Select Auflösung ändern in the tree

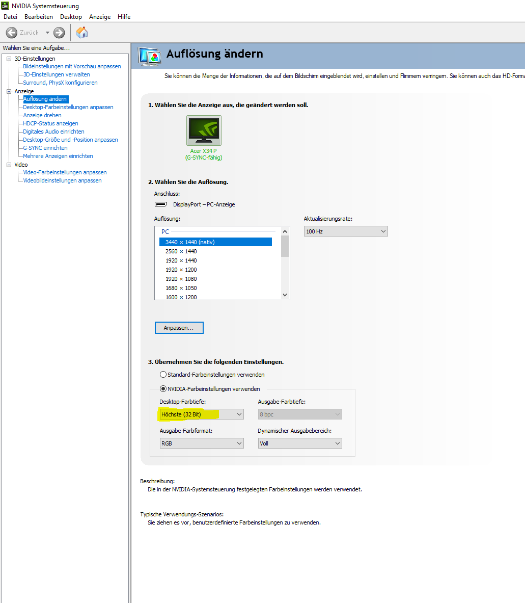pyautogui.click(x=45, y=99)
